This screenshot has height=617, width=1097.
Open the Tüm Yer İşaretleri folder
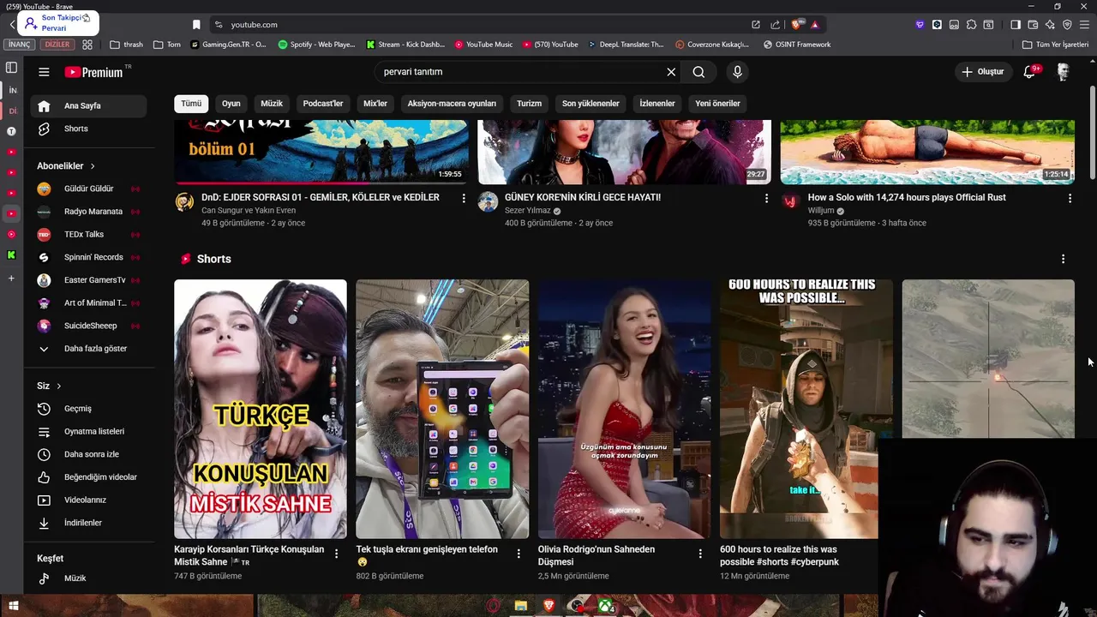[x=1056, y=45]
